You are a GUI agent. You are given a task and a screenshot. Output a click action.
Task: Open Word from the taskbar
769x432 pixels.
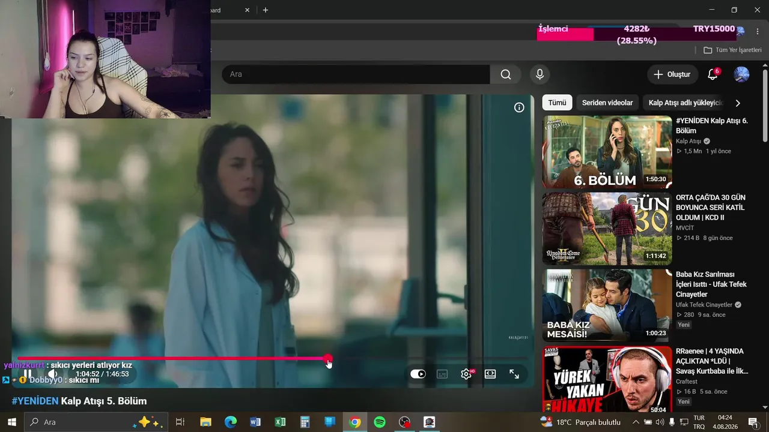(x=255, y=422)
